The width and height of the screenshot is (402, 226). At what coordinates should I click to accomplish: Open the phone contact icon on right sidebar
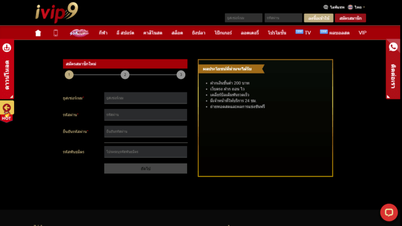393,47
